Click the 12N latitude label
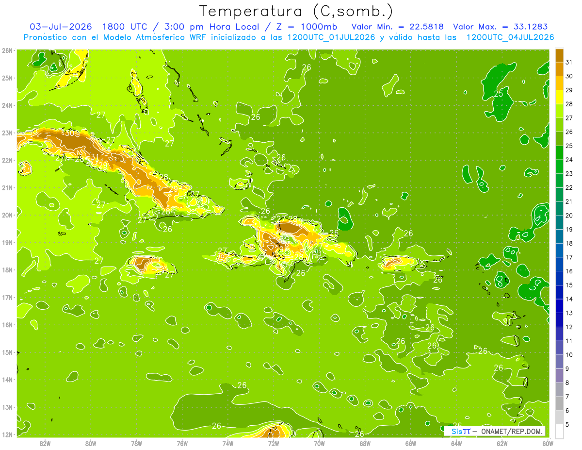This screenshot has width=582, height=450. pos(7,434)
